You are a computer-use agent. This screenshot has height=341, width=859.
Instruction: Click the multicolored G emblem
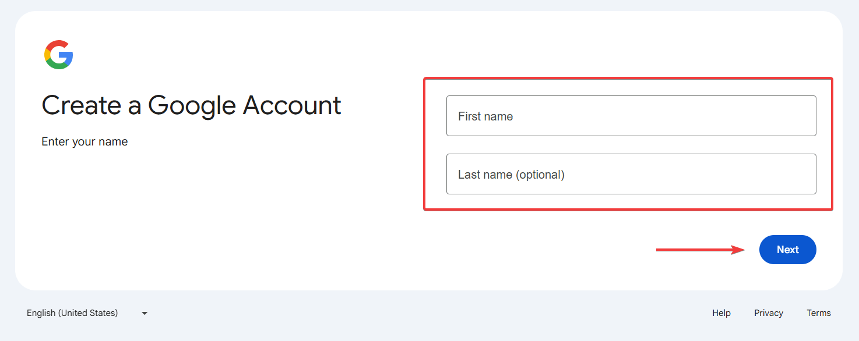click(58, 54)
